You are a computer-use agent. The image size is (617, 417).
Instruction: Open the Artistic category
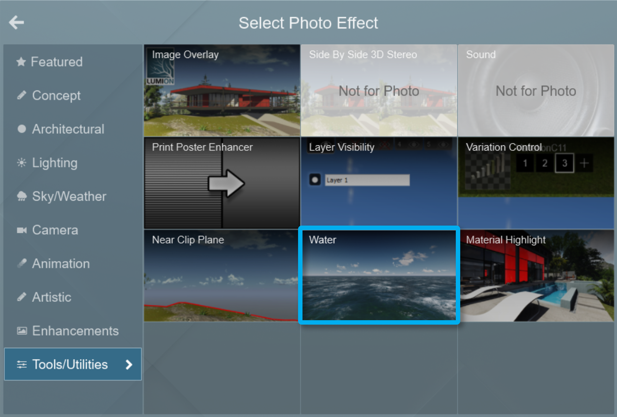52,297
